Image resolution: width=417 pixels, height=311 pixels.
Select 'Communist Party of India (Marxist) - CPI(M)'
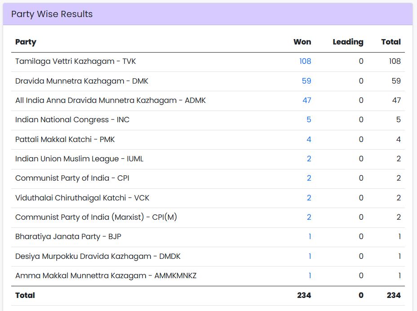96,218
